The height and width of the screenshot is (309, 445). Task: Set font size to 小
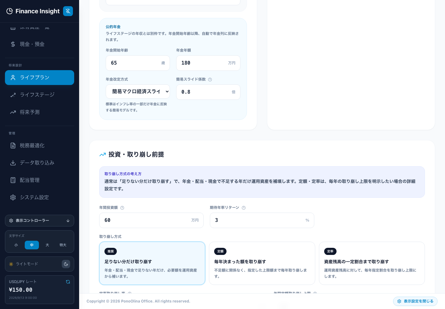16,245
